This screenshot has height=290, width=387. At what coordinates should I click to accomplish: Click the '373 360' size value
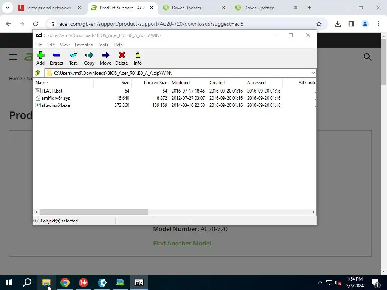click(122, 105)
